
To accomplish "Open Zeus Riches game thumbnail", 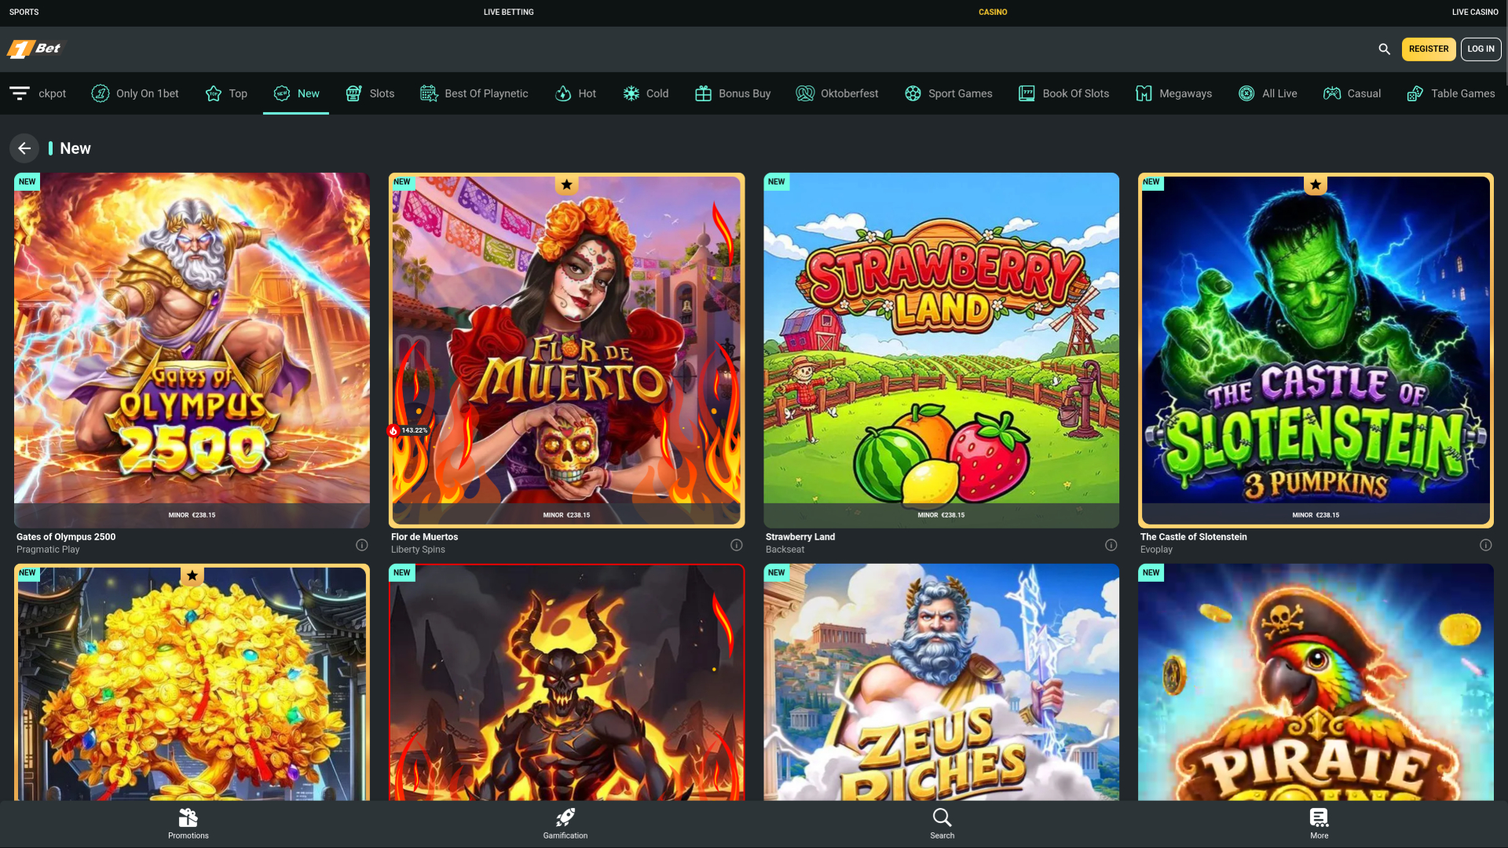I will [941, 682].
